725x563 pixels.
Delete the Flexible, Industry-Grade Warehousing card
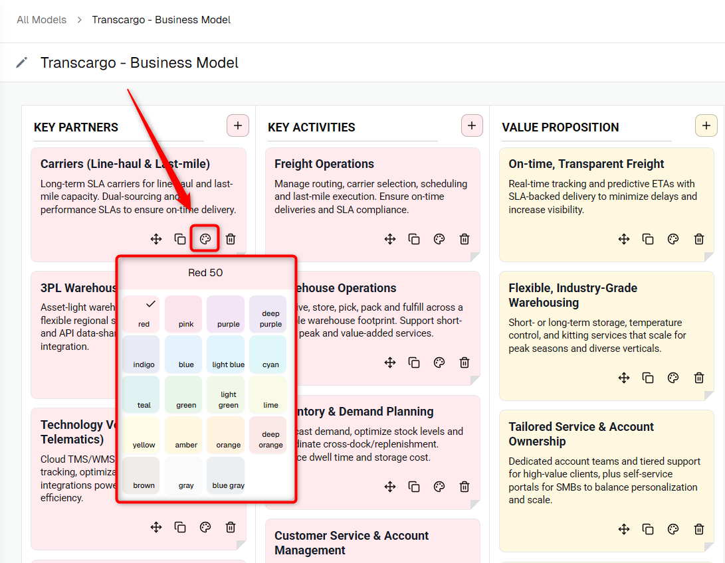(x=698, y=378)
